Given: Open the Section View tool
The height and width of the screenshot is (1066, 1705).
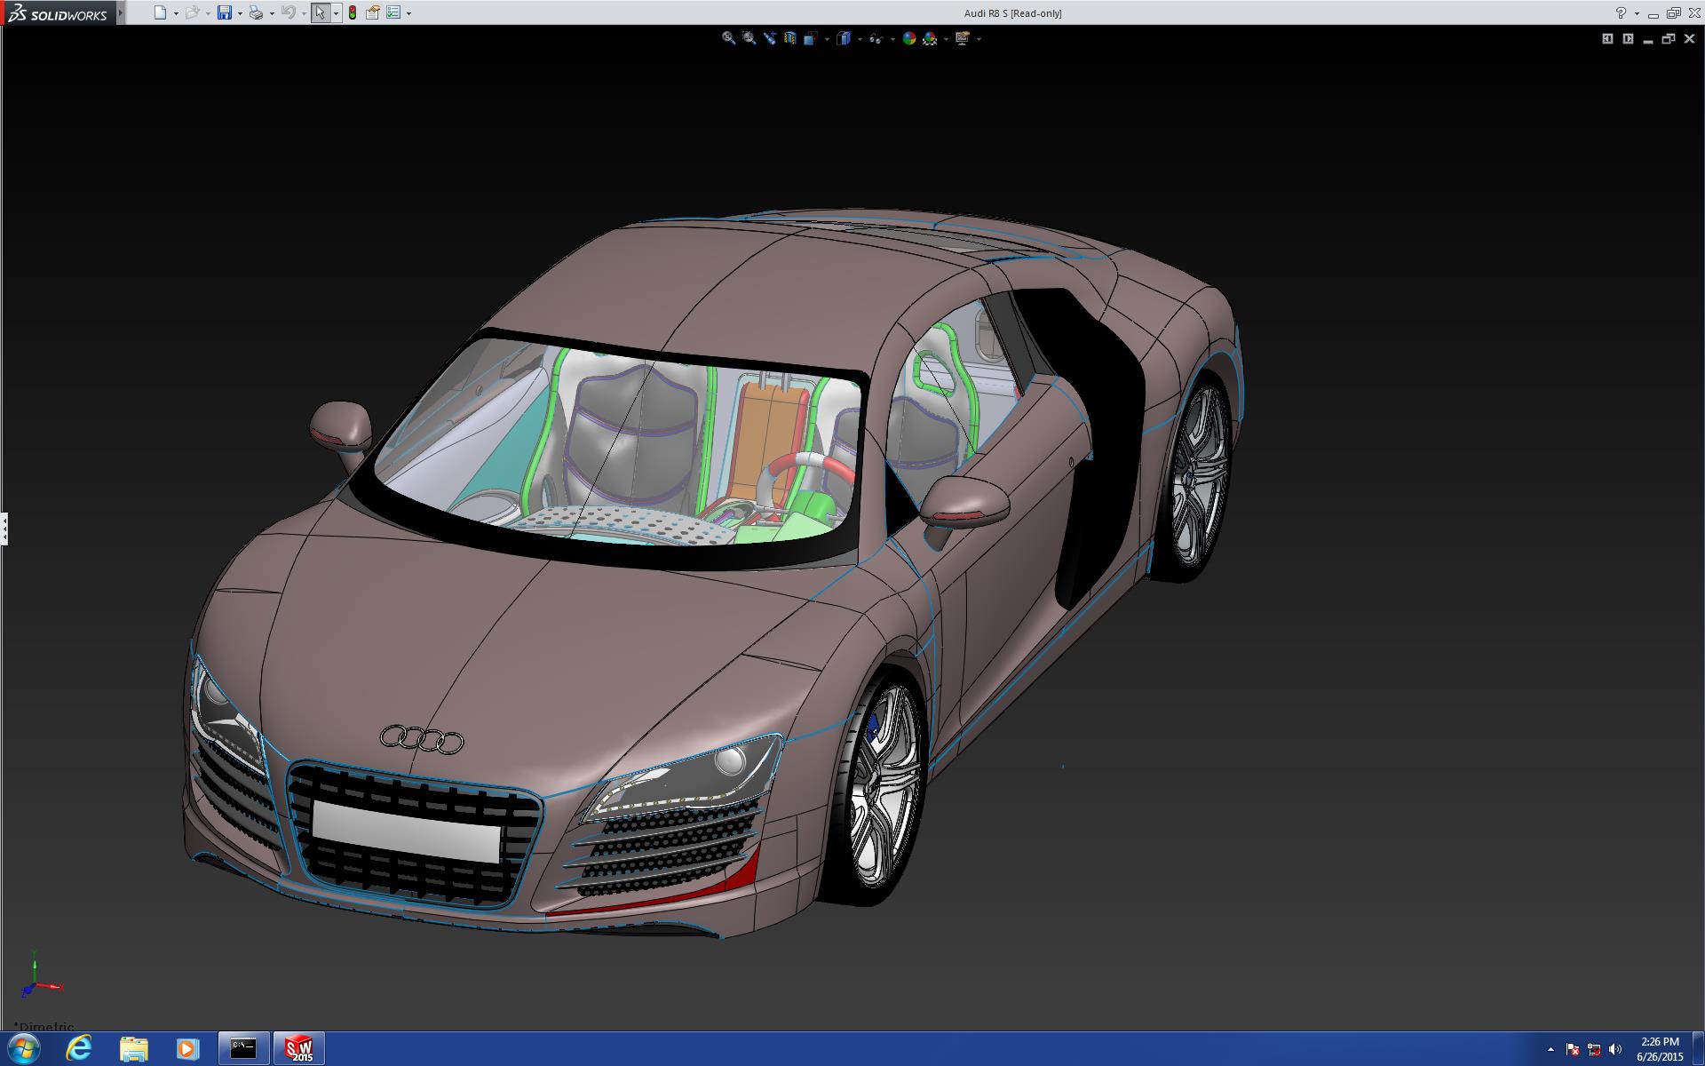Looking at the screenshot, I should click(789, 38).
